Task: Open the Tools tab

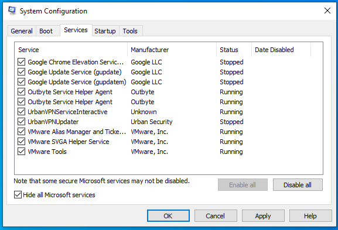Action: pos(130,31)
